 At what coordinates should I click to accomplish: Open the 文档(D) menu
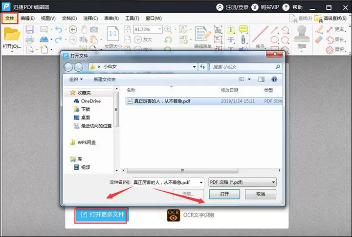tap(69, 19)
